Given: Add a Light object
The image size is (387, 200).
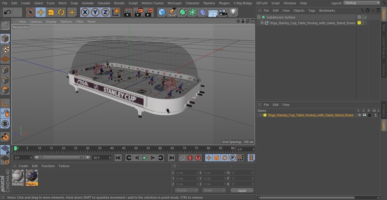Looking at the screenshot, I should pos(233,12).
